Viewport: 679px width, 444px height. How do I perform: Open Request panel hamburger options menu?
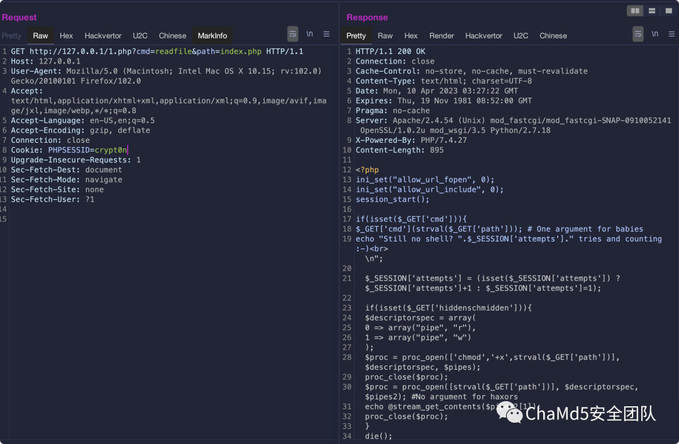326,34
